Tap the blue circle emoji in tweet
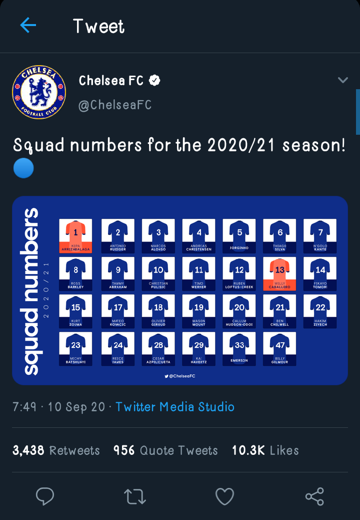Image resolution: width=360 pixels, height=520 pixels. click(x=23, y=168)
